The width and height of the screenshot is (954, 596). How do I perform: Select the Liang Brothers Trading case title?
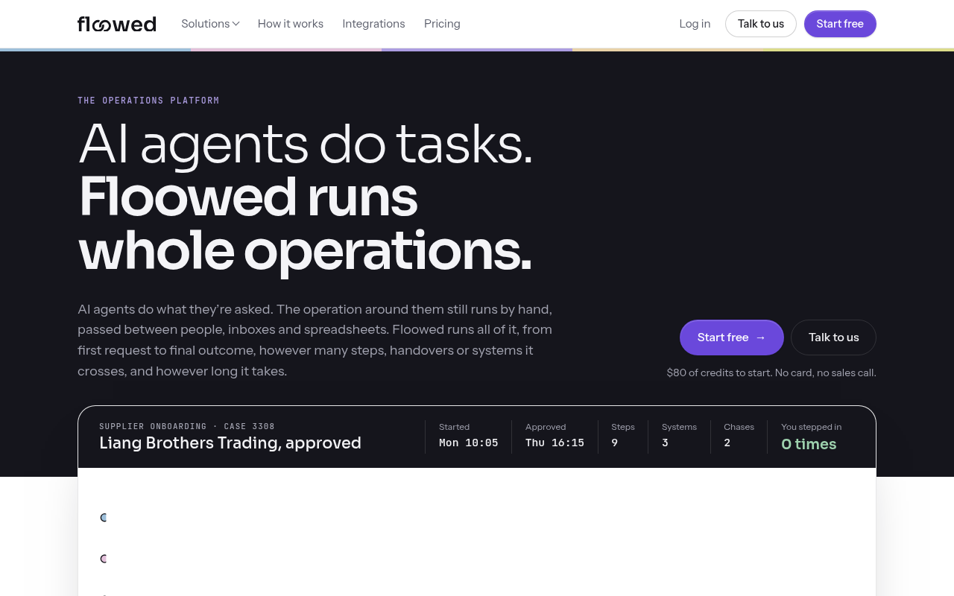[230, 443]
